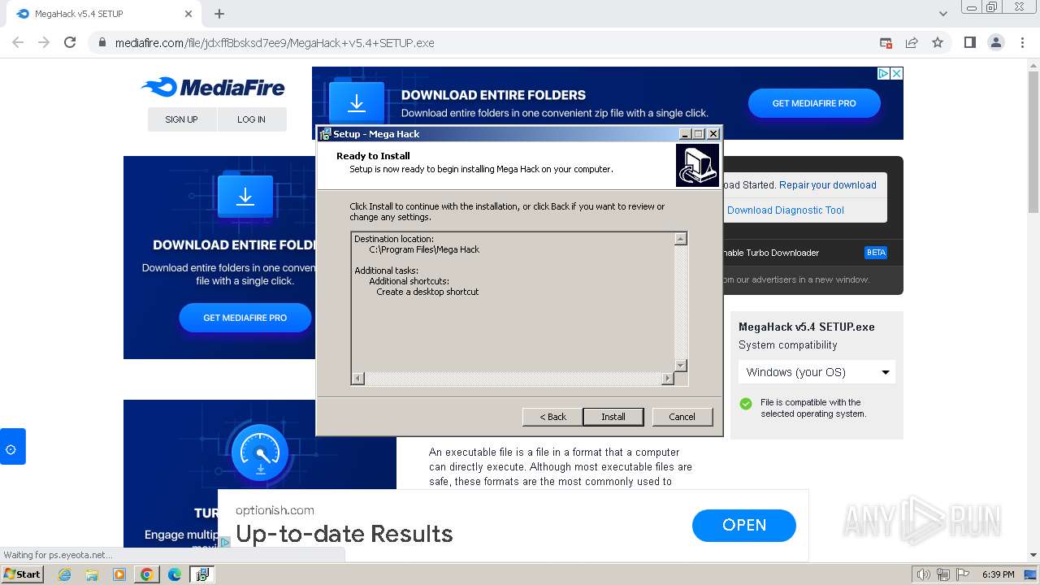The width and height of the screenshot is (1040, 585).
Task: Click the share page icon
Action: click(912, 42)
